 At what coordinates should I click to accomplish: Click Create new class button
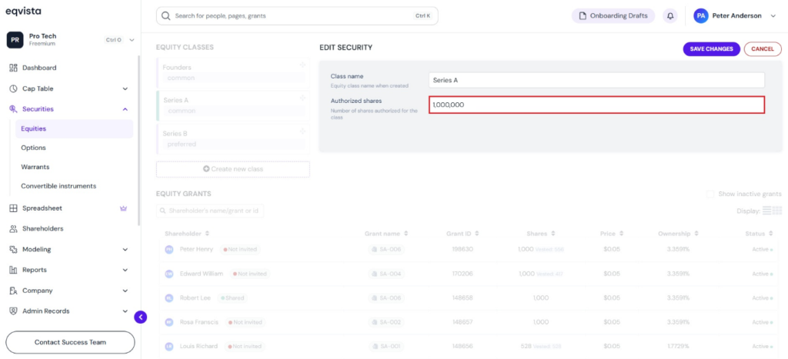[232, 169]
